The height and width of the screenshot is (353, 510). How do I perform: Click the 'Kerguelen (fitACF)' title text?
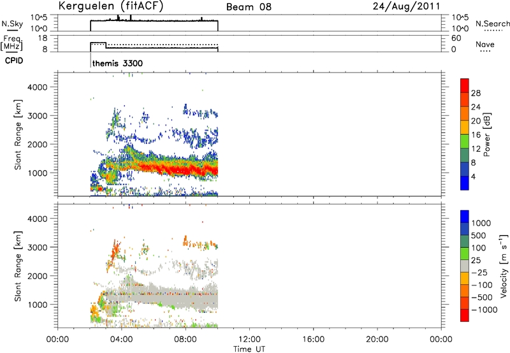coord(110,6)
